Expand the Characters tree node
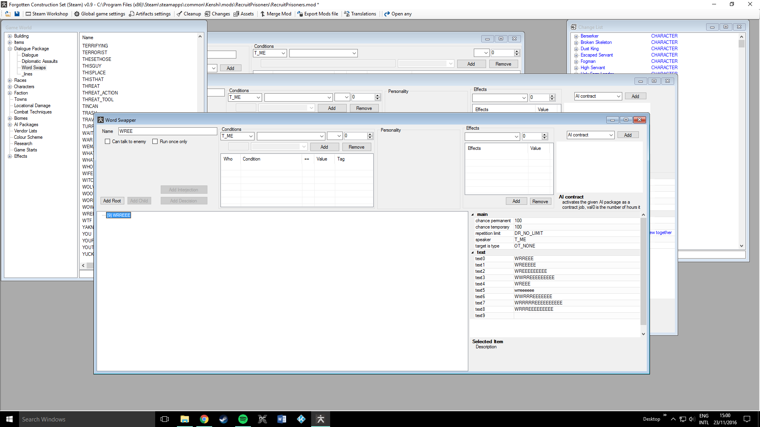The width and height of the screenshot is (760, 427). pos(10,87)
